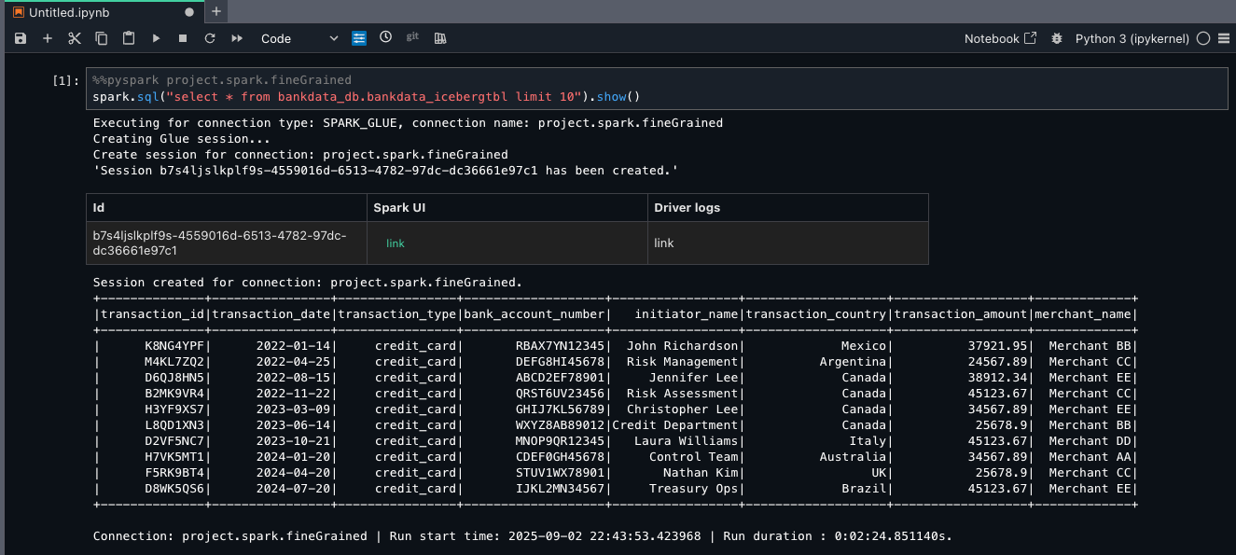Enable the debugger bug icon
This screenshot has width=1236, height=555.
1056,38
